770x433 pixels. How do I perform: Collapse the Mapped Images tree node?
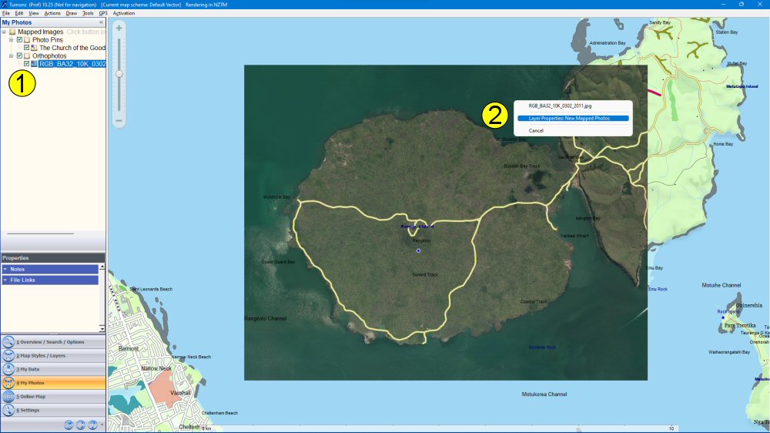[4, 32]
